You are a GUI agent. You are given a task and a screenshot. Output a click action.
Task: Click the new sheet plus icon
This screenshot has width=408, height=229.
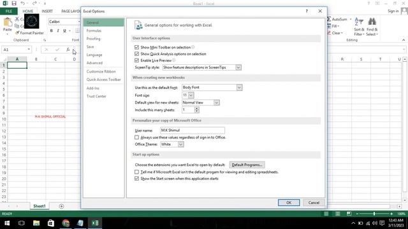[x=61, y=206]
